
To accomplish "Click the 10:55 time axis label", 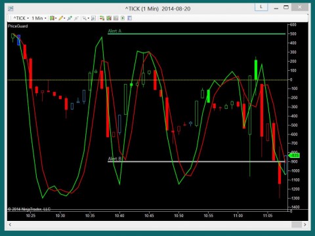I will 209,216.
